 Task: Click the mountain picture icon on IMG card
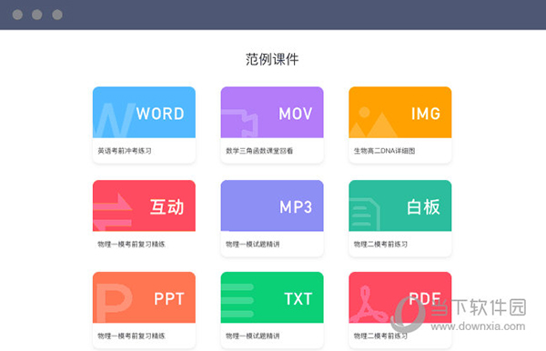[x=373, y=122]
